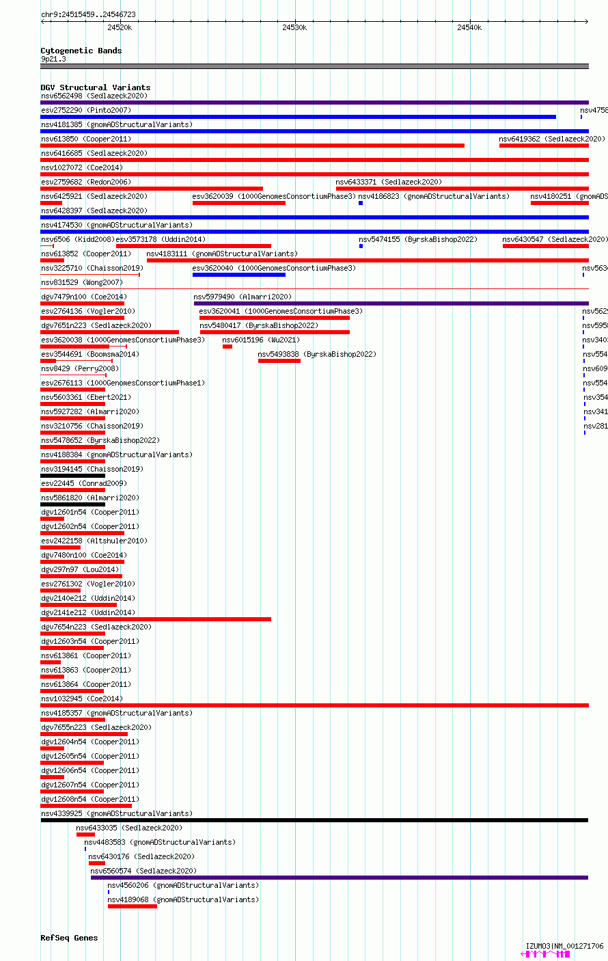This screenshot has width=608, height=961.
Task: Select nsv4183111 (gnomADStructuralVariants) label
Action: tap(222, 254)
